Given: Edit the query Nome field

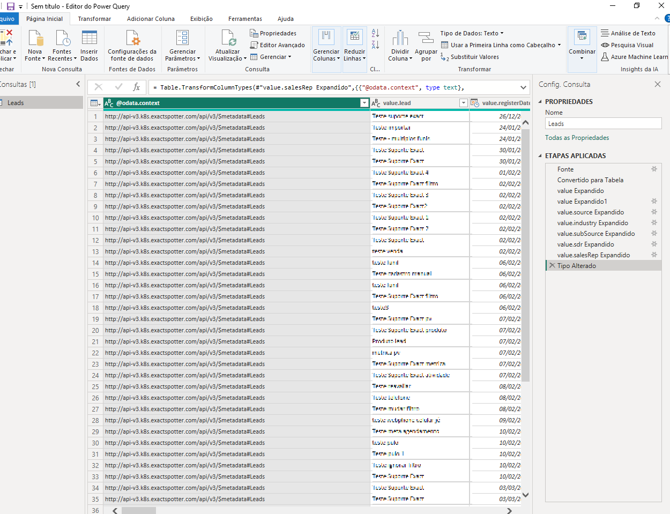Looking at the screenshot, I should click(604, 124).
